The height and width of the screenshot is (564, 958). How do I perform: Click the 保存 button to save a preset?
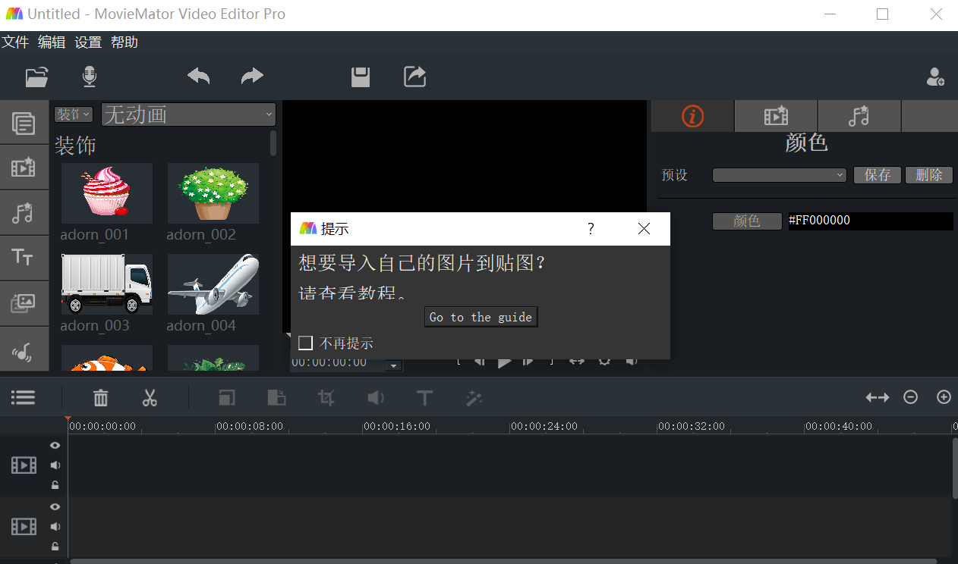[877, 174]
